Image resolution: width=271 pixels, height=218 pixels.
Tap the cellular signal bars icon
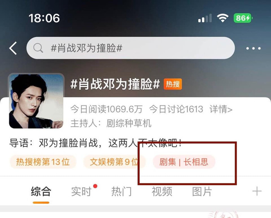pos(205,18)
